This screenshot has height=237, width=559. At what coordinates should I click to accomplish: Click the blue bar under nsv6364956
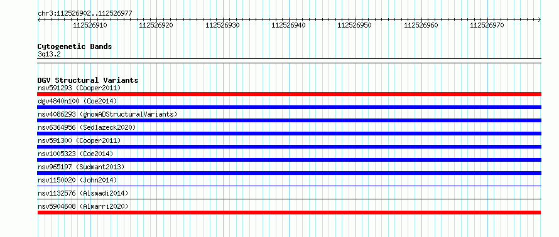pyautogui.click(x=289, y=134)
